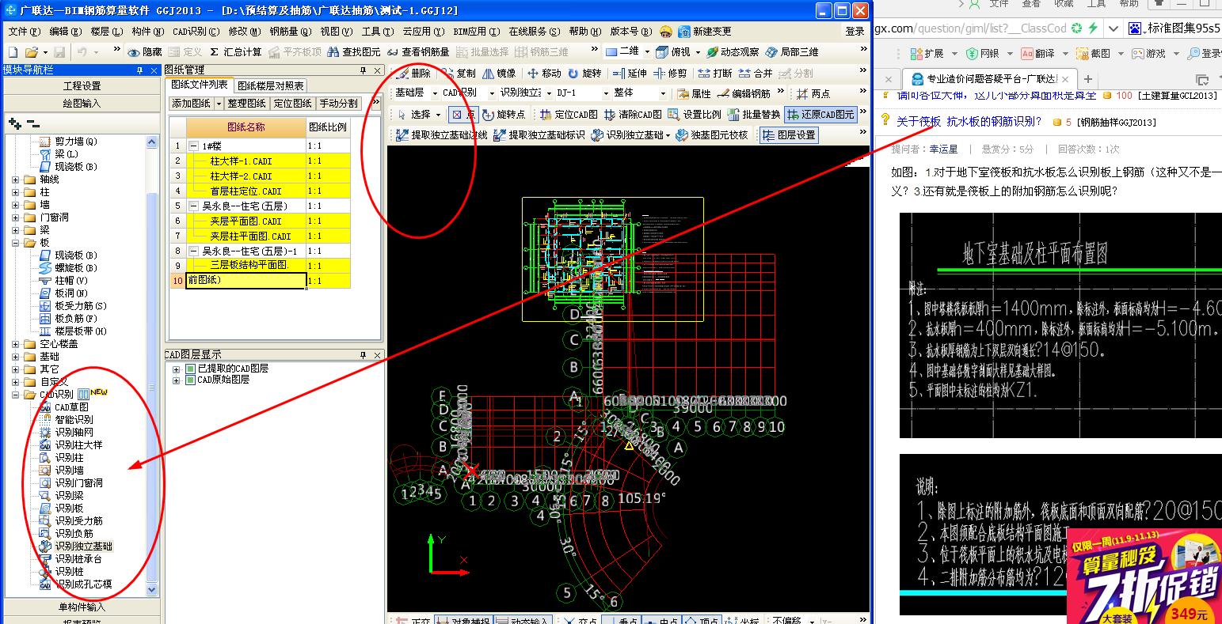Screen dimensions: 1222x624
Task: Select 识别桩承台 in tree
Action: click(78, 558)
